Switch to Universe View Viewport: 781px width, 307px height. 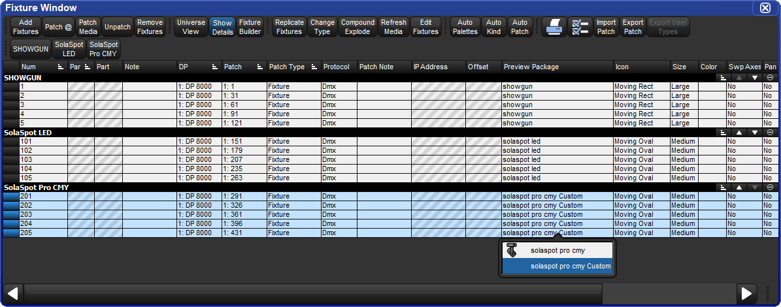[191, 27]
